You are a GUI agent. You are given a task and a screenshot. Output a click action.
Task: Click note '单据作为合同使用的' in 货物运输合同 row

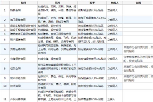point(138,49)
